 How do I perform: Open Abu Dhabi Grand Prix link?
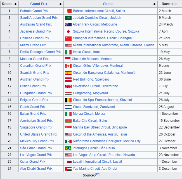(36, 169)
